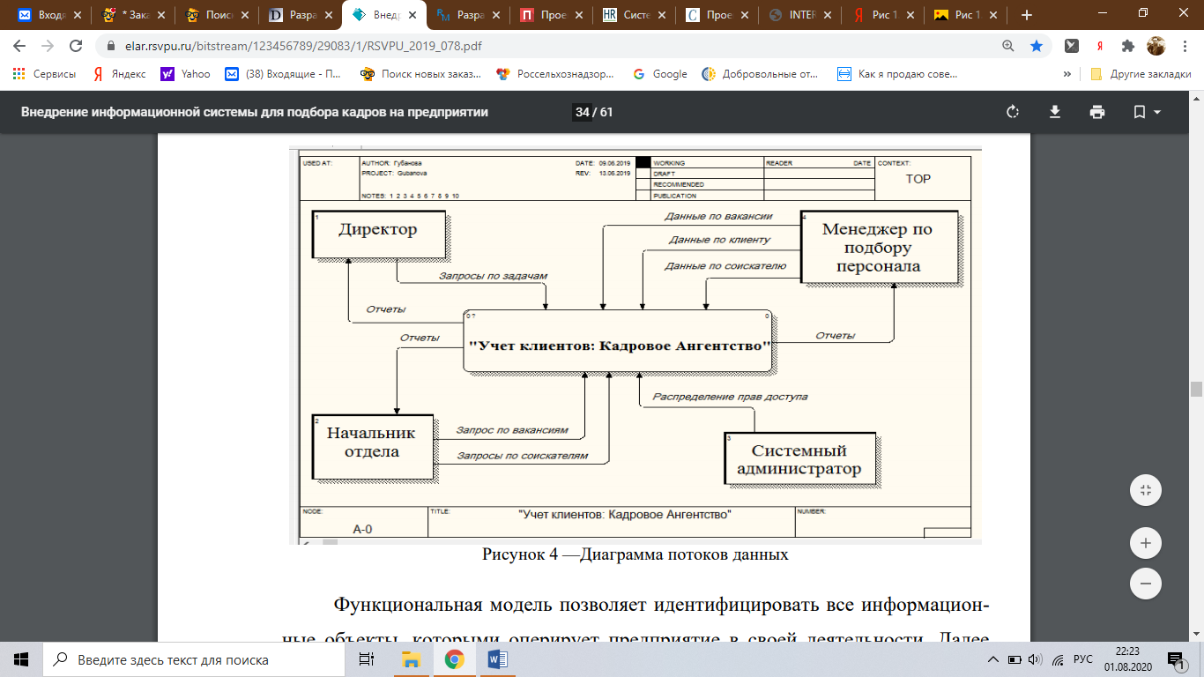Click the fit to page button

tap(1145, 490)
